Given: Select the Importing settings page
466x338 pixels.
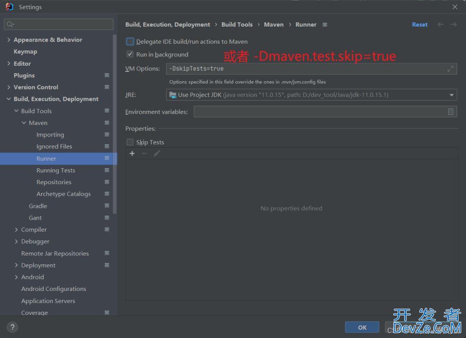Looking at the screenshot, I should (x=50, y=135).
